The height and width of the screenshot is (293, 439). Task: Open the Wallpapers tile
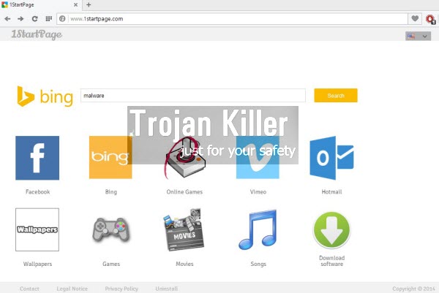tap(37, 229)
